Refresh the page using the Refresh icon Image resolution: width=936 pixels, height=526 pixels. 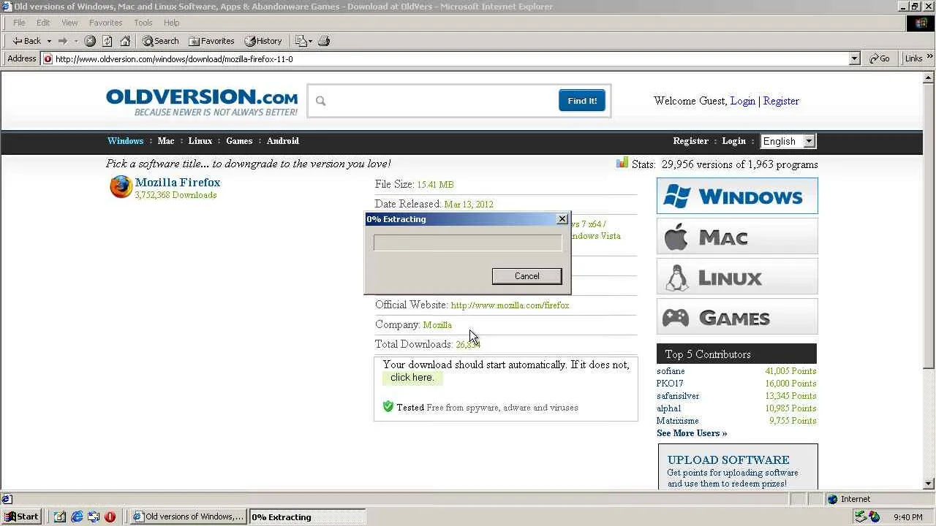click(107, 41)
